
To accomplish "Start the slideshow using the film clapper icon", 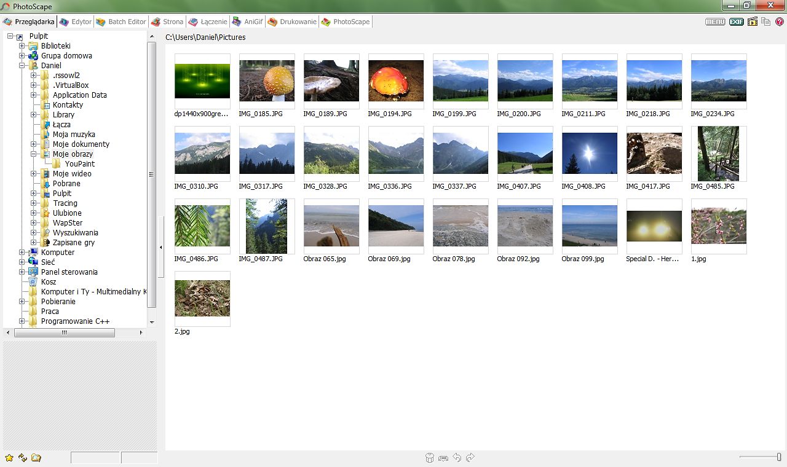I will 752,22.
